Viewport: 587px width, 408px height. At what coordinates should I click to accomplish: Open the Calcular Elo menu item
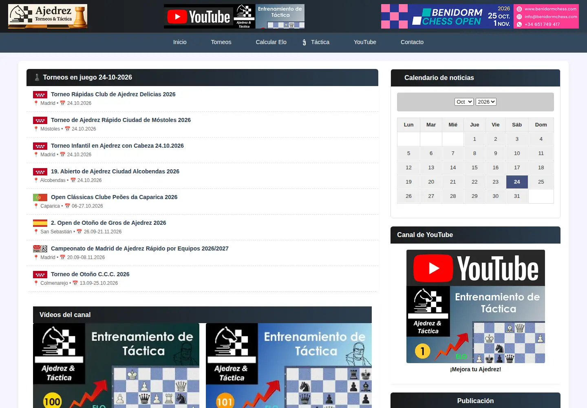click(x=271, y=42)
